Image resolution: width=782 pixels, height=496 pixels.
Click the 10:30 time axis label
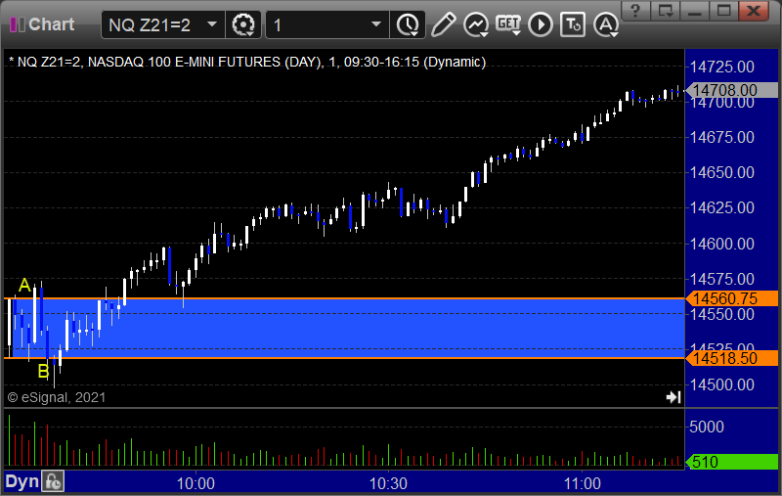tap(388, 483)
